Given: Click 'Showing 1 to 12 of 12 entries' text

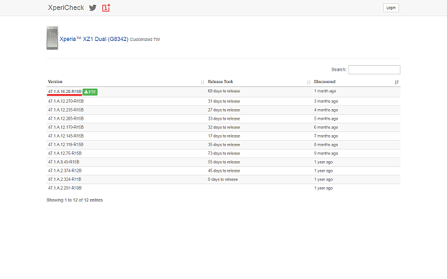Looking at the screenshot, I should tap(74, 200).
